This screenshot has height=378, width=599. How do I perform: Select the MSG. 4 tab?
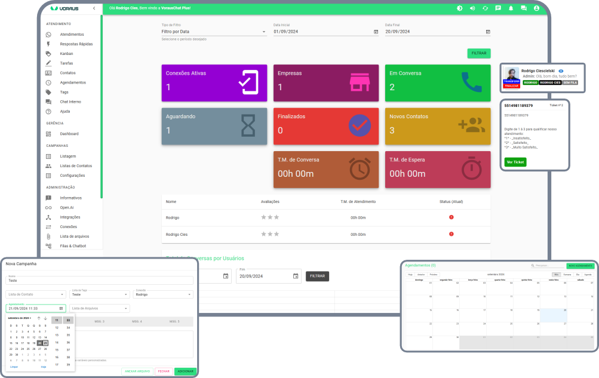point(137,321)
